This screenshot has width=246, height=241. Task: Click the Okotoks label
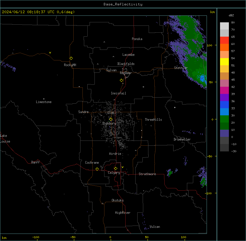(118, 200)
